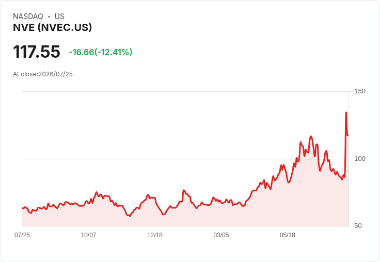Click the 100 y-axis price label
380x262 pixels.
coord(360,159)
